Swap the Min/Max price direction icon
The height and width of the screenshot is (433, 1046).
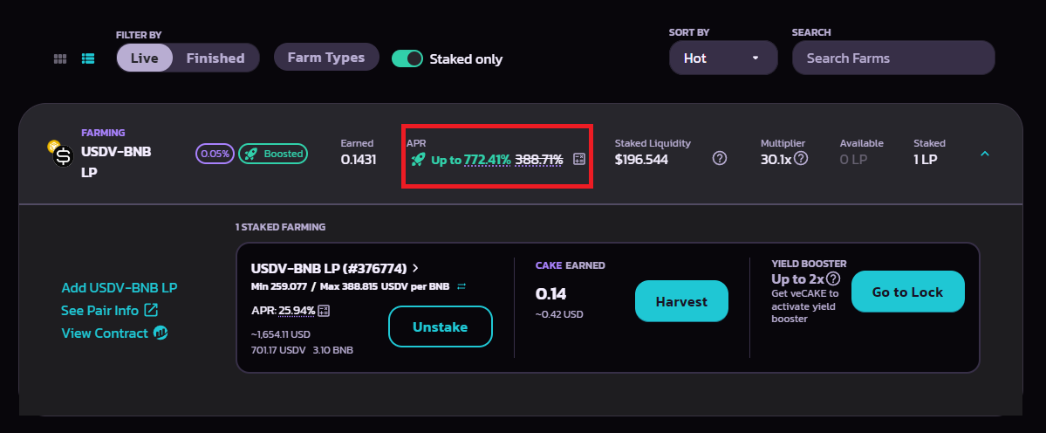461,286
